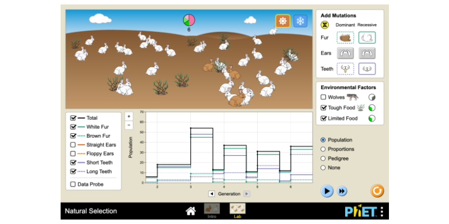Enable the Wolves environmental factor
449x224 pixels.
(x=324, y=97)
